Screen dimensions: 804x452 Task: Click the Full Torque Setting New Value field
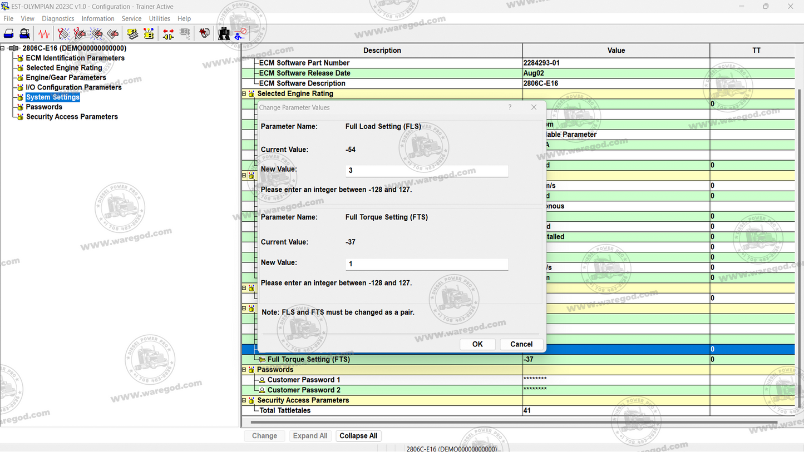click(426, 264)
